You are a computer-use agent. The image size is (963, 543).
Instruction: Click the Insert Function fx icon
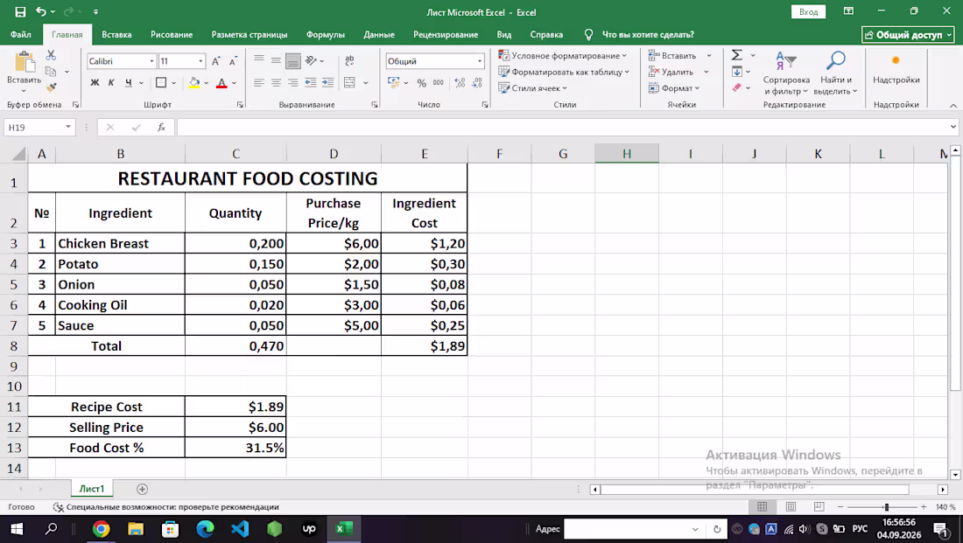161,127
